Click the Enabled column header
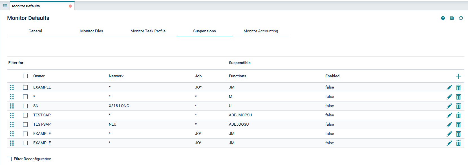 [x=332, y=76]
